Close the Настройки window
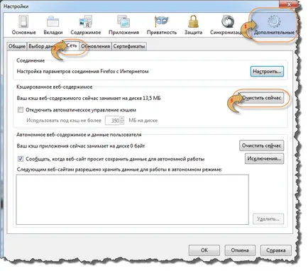This screenshot has width=308, height=271. click(x=289, y=4)
